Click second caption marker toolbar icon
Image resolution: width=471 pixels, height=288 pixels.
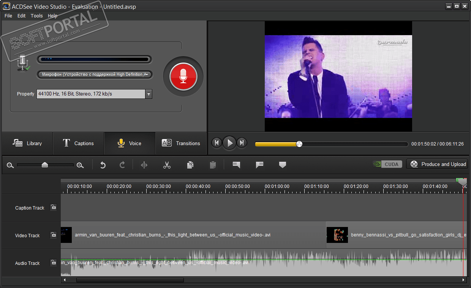point(260,165)
